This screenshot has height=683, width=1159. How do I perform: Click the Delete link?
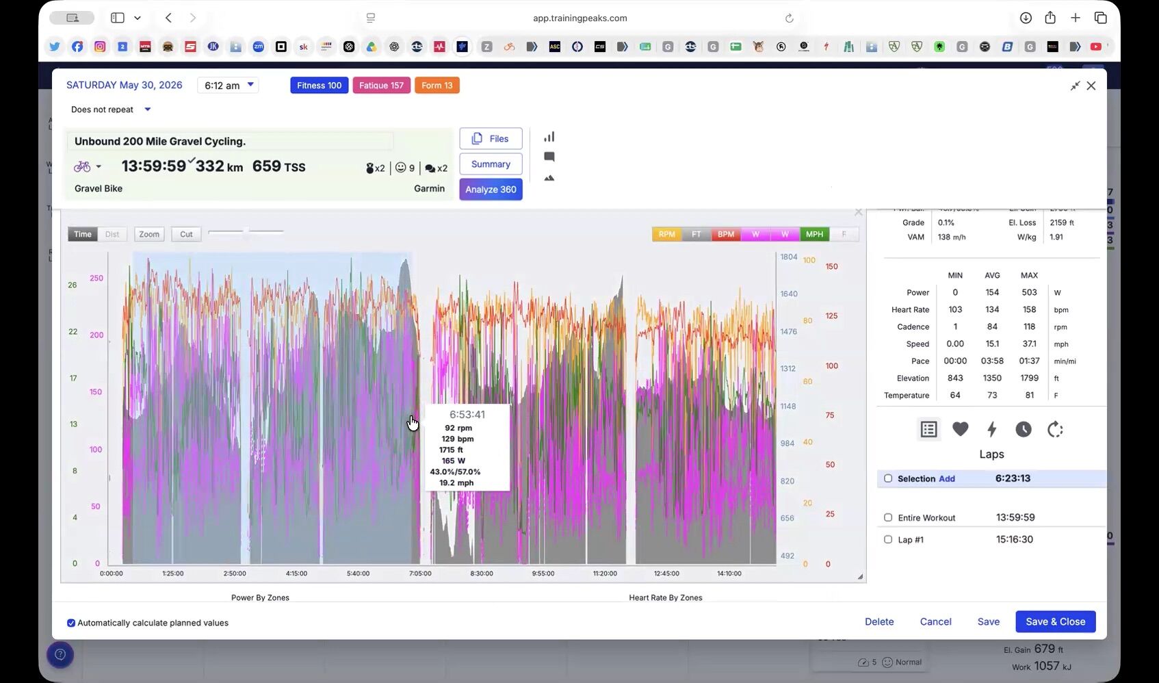tap(879, 621)
